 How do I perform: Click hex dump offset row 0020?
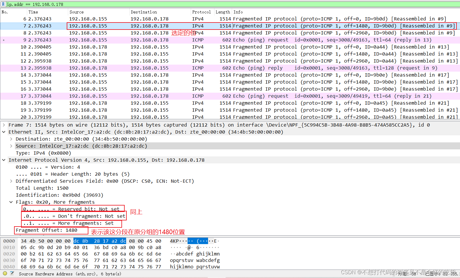[x=9, y=254]
